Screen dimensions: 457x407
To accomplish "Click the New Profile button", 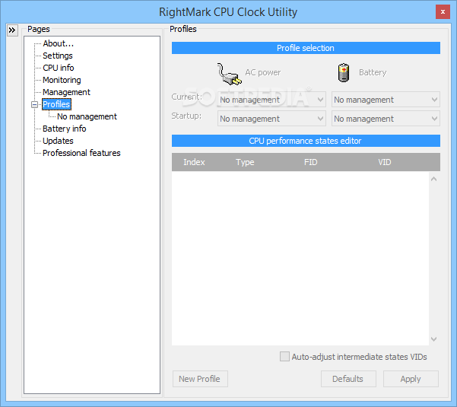I will [x=200, y=379].
